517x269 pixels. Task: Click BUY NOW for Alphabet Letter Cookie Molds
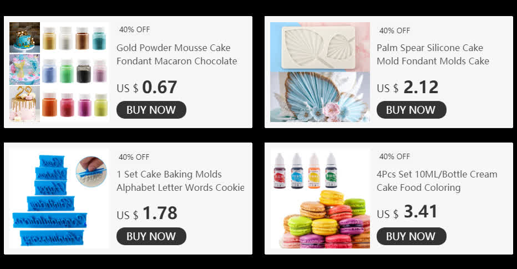[x=151, y=236]
